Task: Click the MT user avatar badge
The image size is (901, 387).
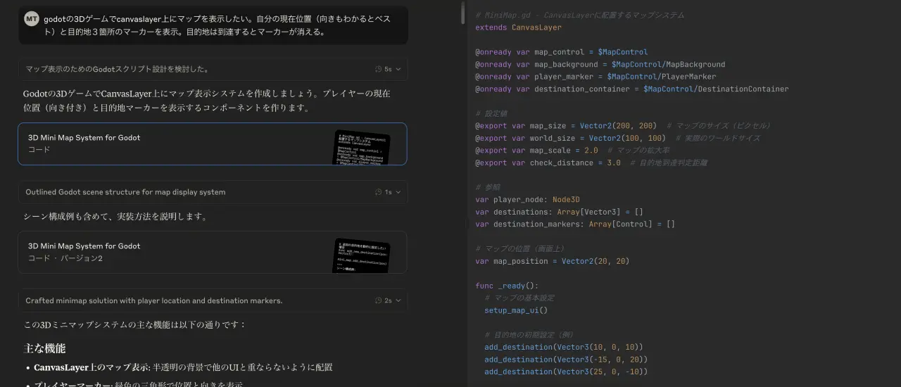Action: [32, 19]
